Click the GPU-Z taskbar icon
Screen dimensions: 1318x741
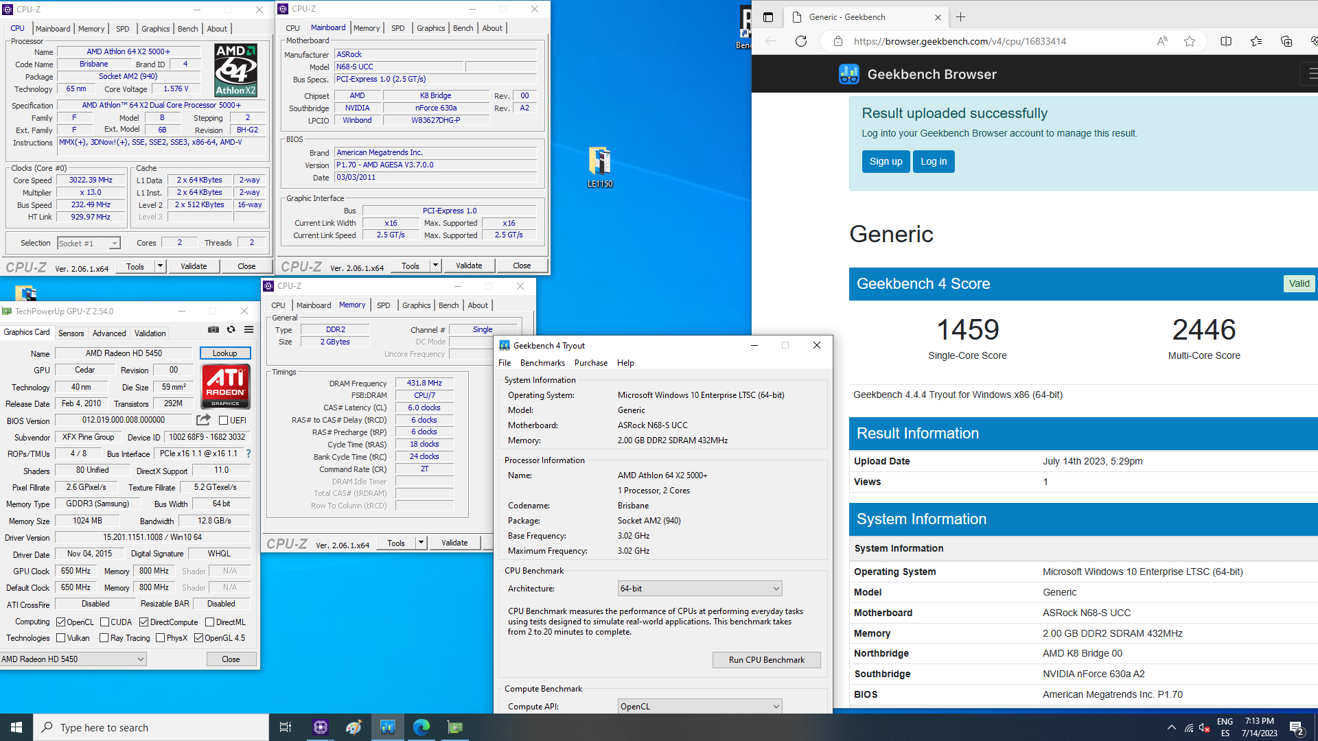[x=455, y=727]
